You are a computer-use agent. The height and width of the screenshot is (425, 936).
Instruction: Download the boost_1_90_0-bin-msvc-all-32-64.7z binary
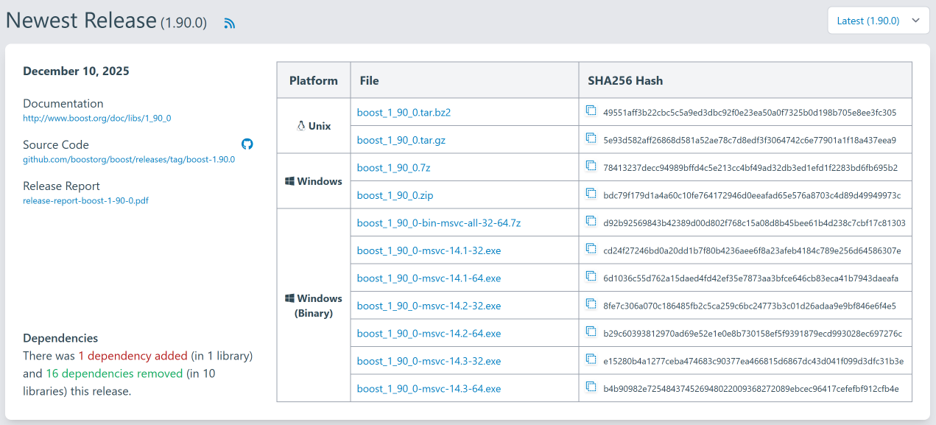pos(437,222)
